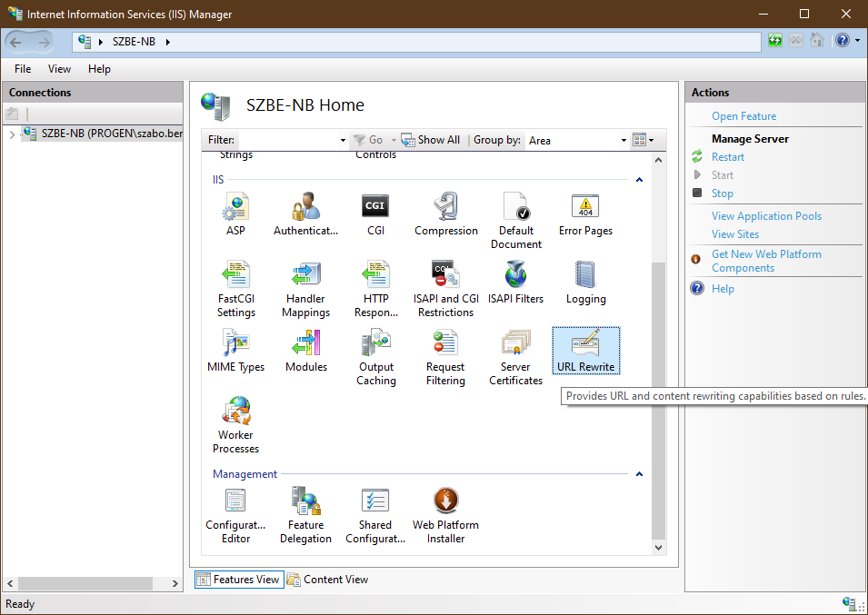Open ISAPI and CGI Restrictions
The width and height of the screenshot is (868, 615).
[445, 289]
